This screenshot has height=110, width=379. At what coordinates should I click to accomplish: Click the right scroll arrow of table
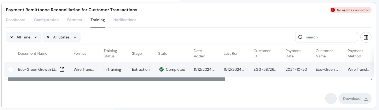[x=371, y=79]
